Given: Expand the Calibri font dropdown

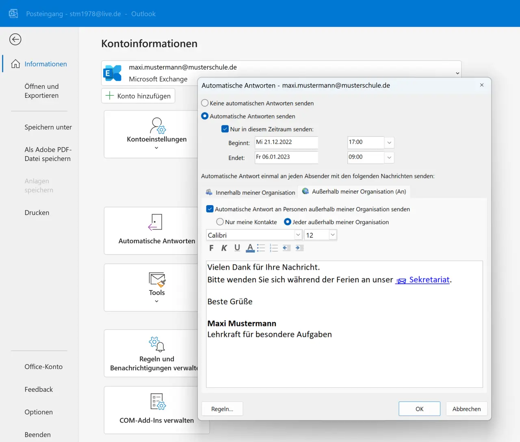Looking at the screenshot, I should (x=298, y=235).
